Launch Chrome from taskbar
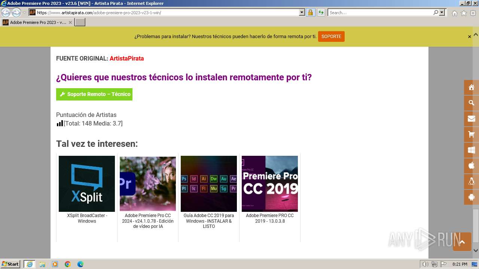The height and width of the screenshot is (269, 479). (x=68, y=264)
